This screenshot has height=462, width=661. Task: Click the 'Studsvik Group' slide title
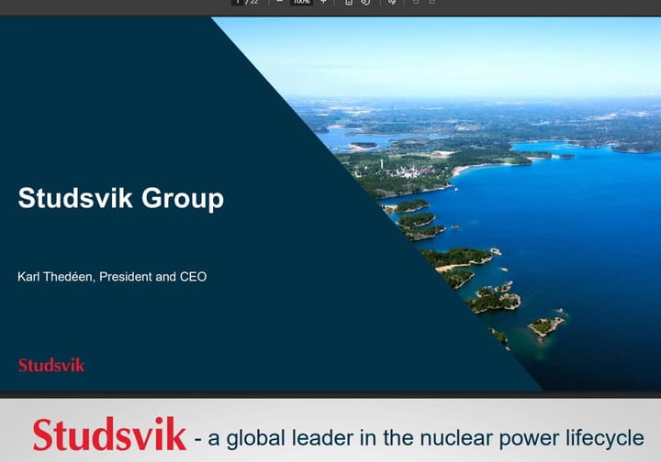tap(120, 198)
